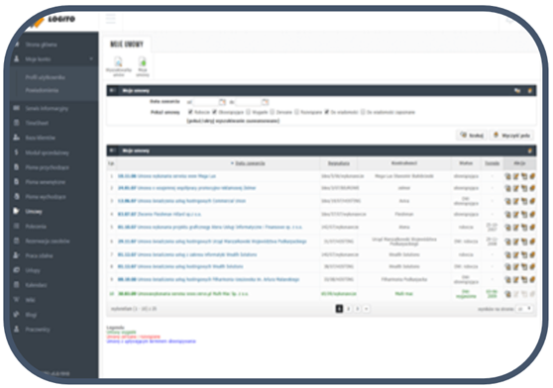Toggle the Robocze checkbox

[190, 112]
